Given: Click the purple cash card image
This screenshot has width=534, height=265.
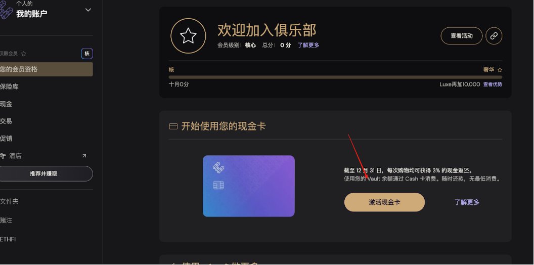Looking at the screenshot, I should tap(249, 186).
